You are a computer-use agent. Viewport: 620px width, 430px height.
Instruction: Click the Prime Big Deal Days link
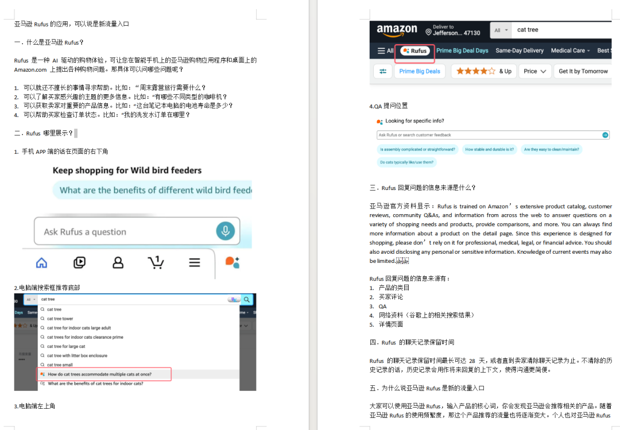point(462,51)
